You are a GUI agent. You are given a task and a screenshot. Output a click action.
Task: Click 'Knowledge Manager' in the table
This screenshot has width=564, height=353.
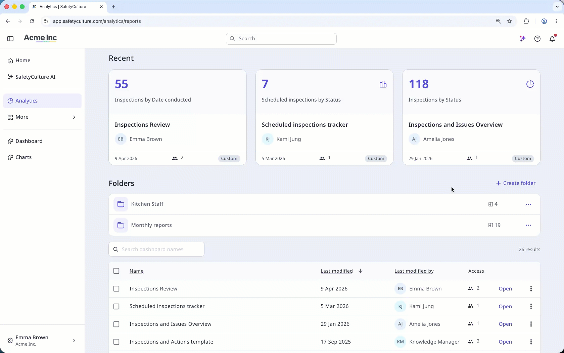pos(434,342)
